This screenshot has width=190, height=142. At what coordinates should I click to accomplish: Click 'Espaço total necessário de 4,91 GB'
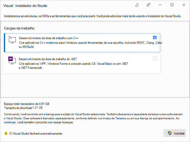click(27, 104)
